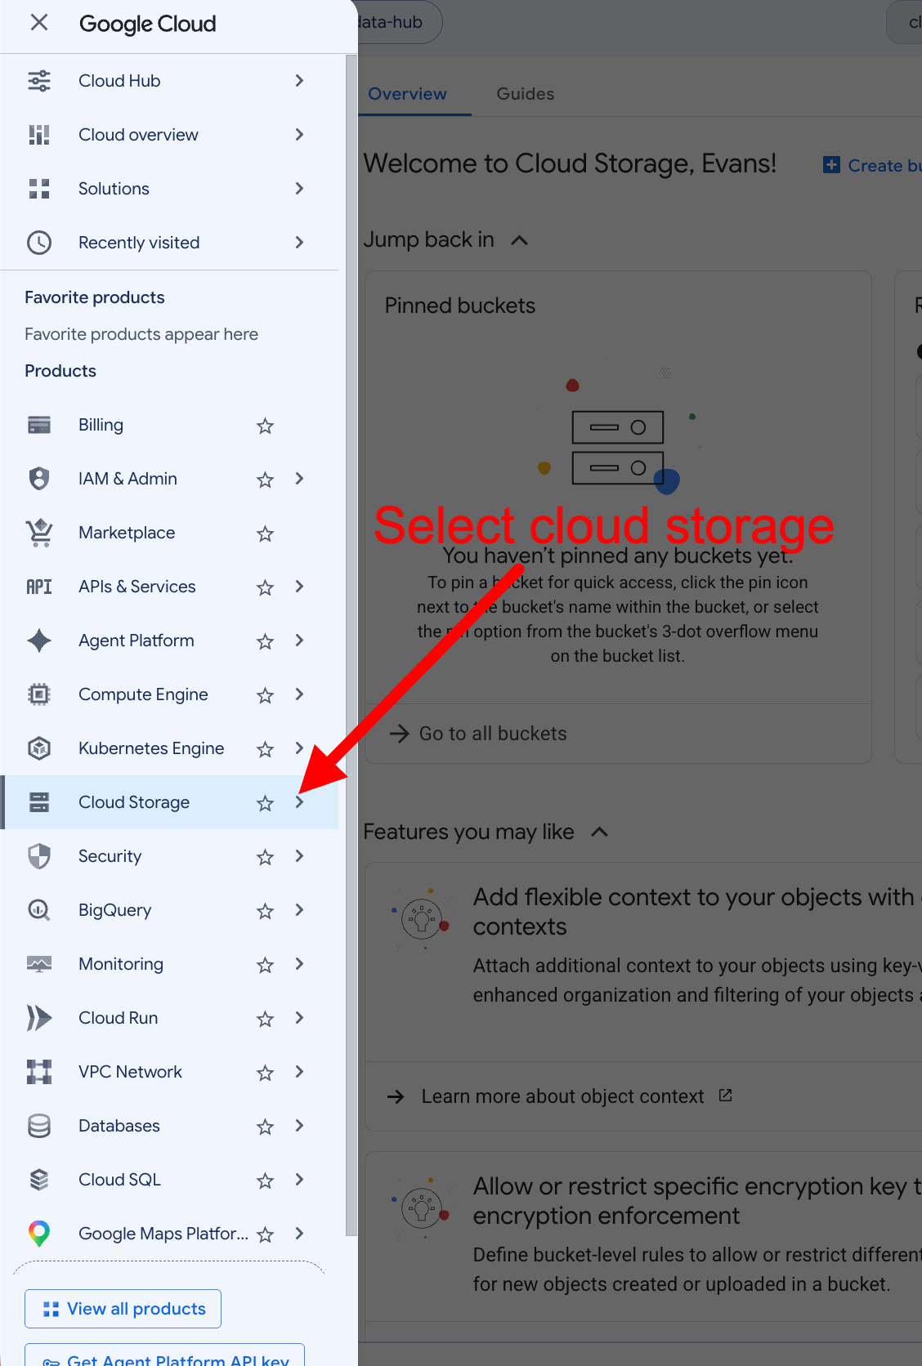This screenshot has width=922, height=1366.
Task: Star BigQuery as a favorite product
Action: [265, 911]
